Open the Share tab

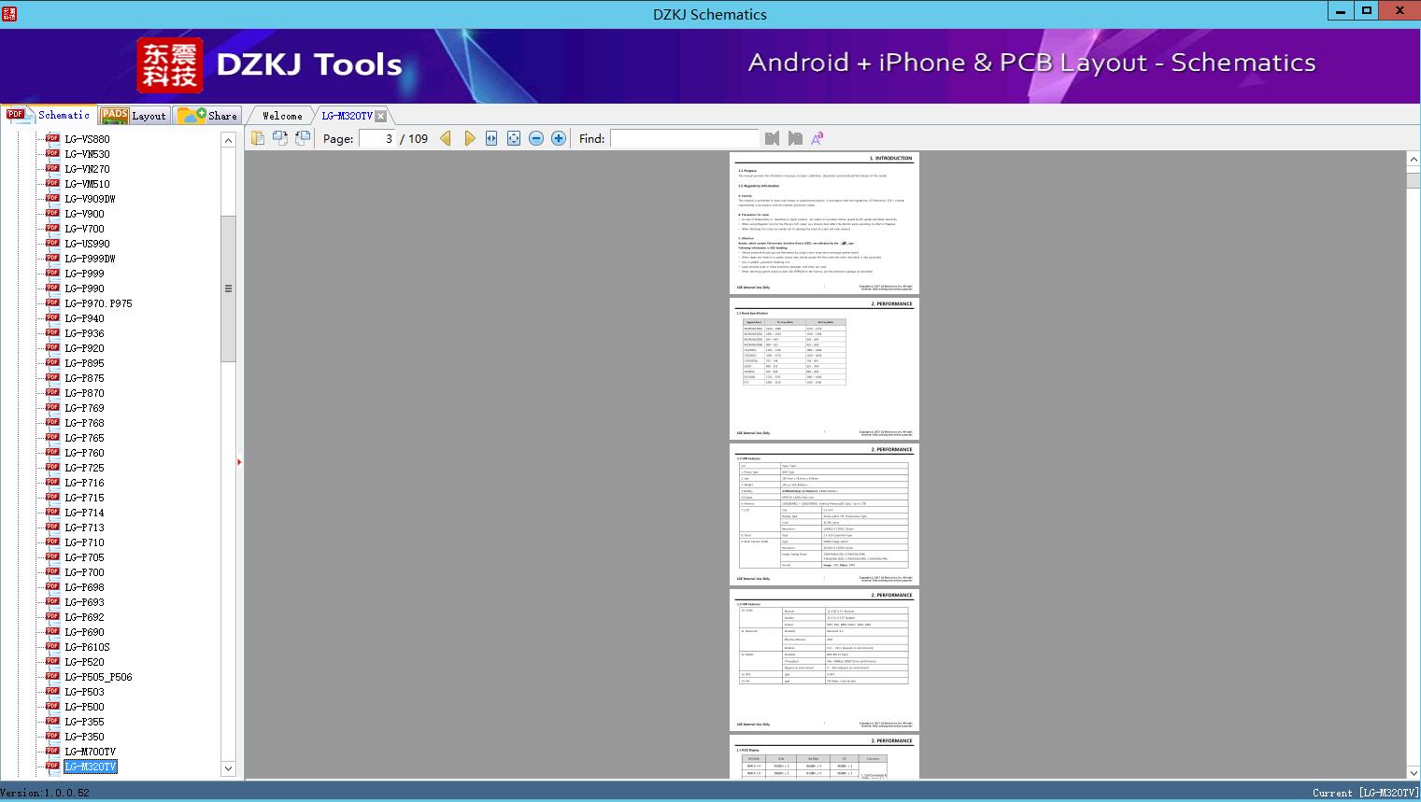(207, 116)
